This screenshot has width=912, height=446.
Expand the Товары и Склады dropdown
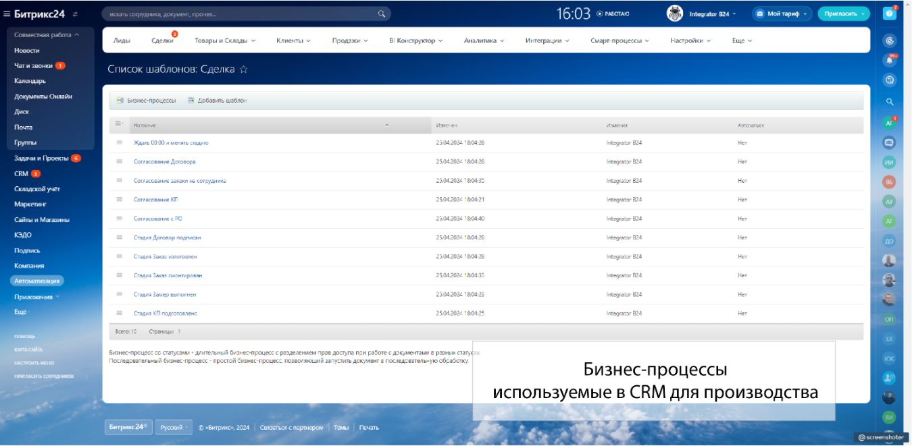[225, 40]
